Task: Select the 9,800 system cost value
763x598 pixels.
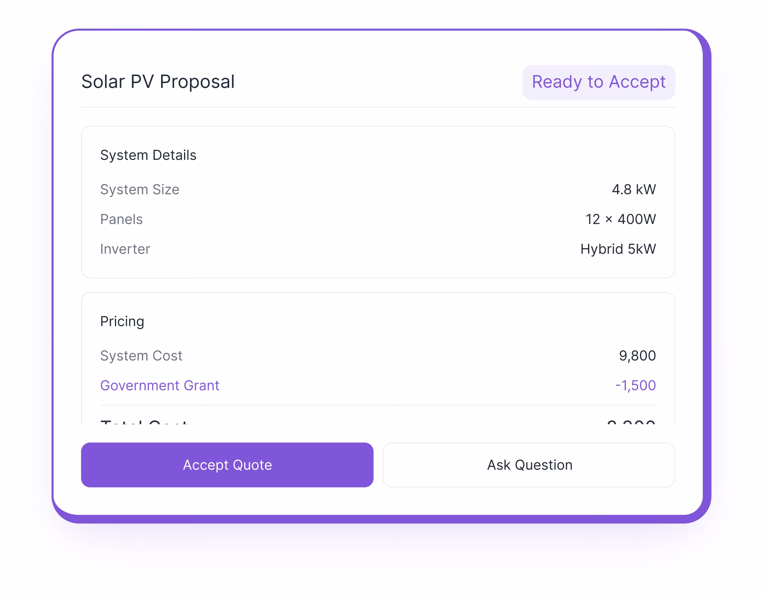Action: [x=637, y=356]
